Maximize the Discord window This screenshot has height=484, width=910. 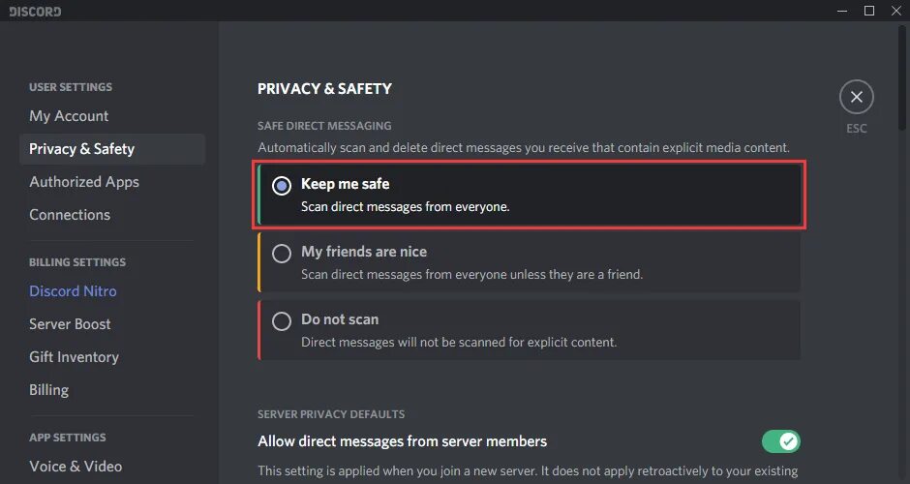[868, 11]
